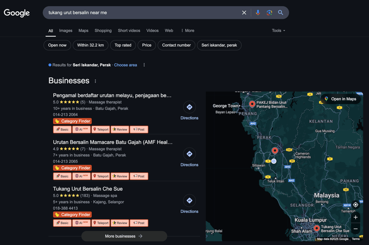
Task: Zoom out on the map
Action: 355,229
